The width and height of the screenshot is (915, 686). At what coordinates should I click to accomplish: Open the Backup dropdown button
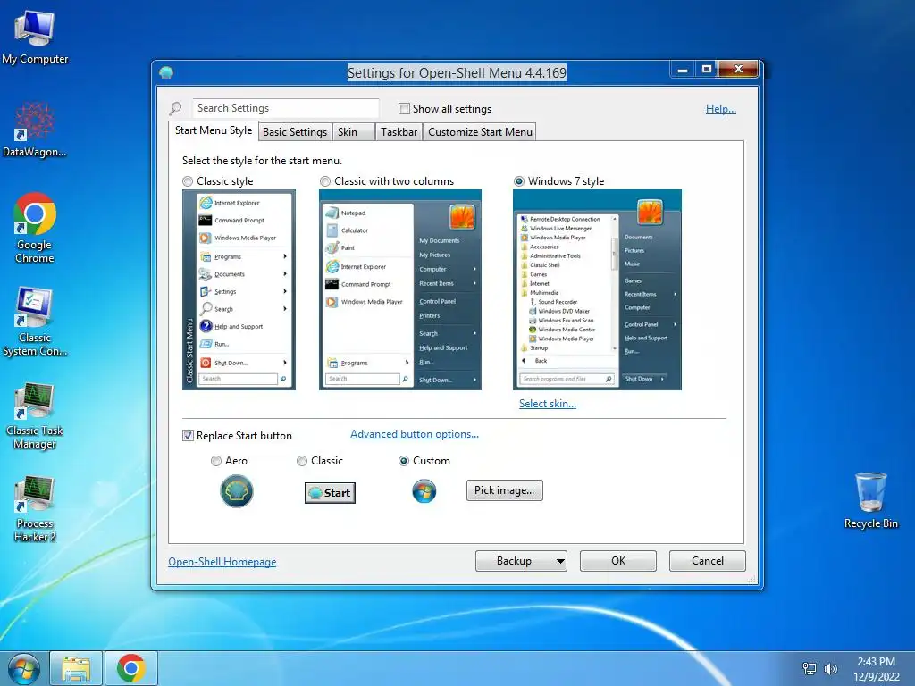pos(521,561)
